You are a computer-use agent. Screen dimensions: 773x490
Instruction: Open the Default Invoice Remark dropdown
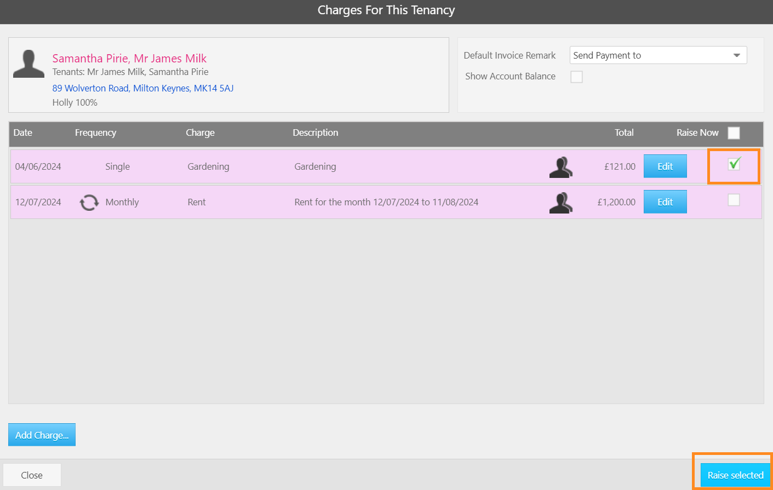(x=658, y=55)
